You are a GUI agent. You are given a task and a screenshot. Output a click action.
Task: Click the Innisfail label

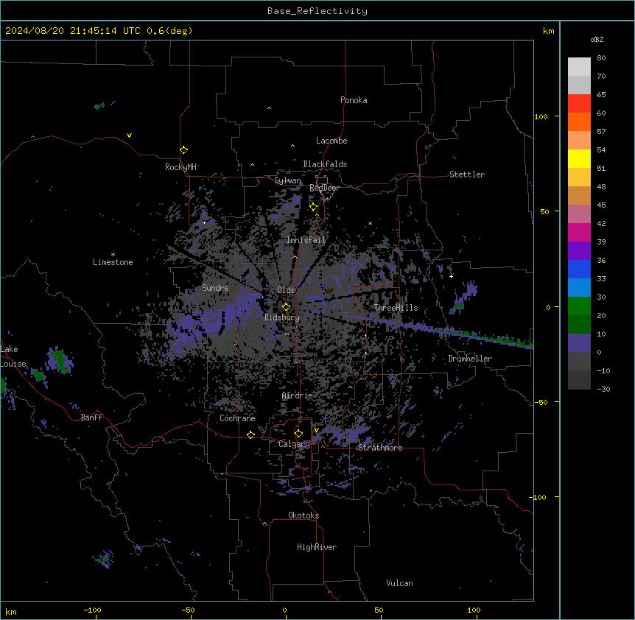[x=306, y=240]
